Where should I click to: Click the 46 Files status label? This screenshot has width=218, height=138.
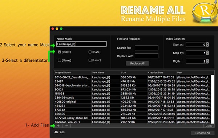(x=59, y=132)
